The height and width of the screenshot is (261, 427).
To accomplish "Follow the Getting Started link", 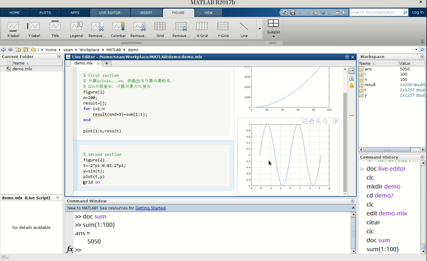I will [150, 208].
